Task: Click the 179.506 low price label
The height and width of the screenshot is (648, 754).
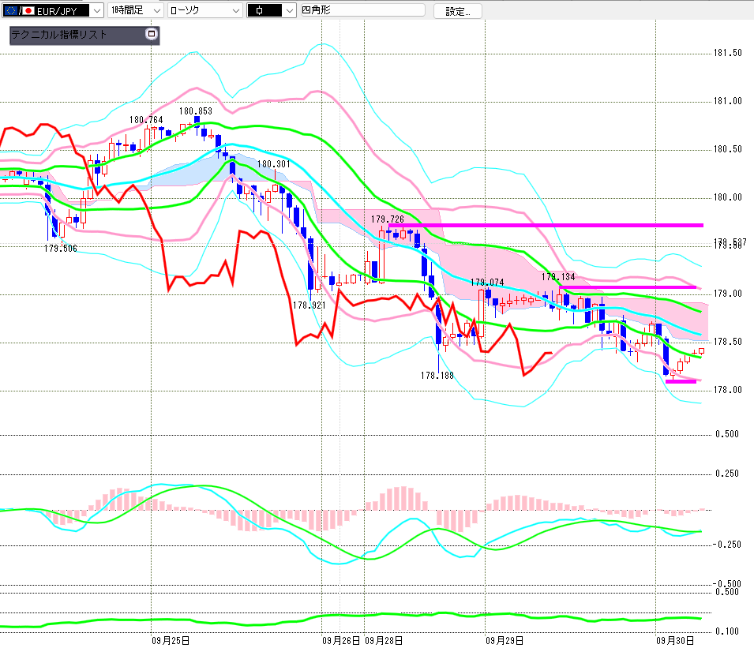Action: 61,249
